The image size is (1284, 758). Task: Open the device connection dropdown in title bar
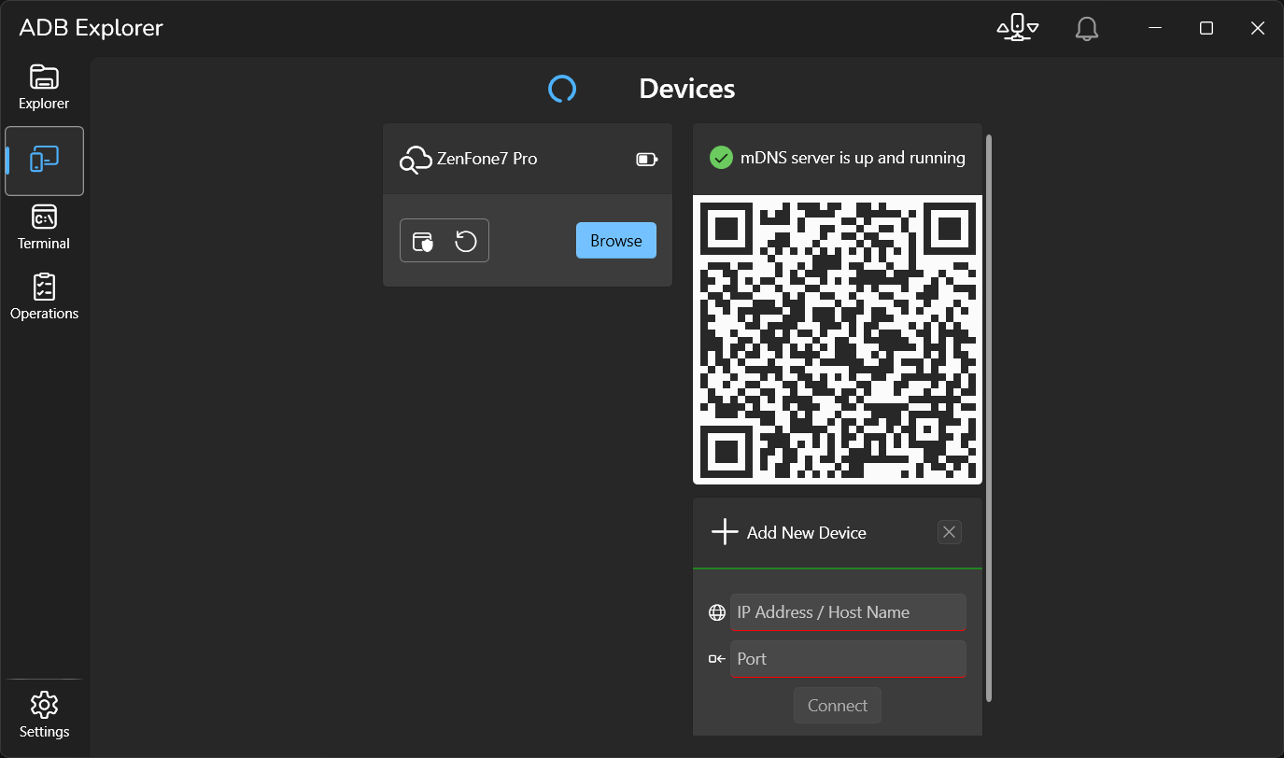point(1018,28)
